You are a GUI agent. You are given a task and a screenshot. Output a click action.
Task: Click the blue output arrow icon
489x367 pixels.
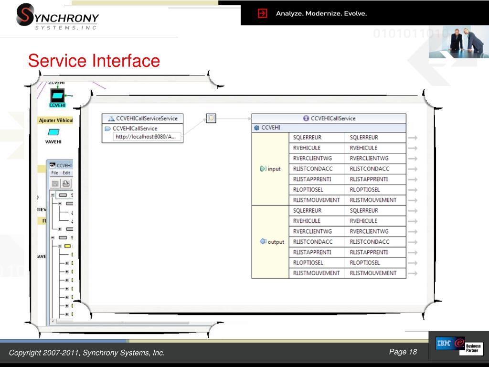click(x=263, y=241)
